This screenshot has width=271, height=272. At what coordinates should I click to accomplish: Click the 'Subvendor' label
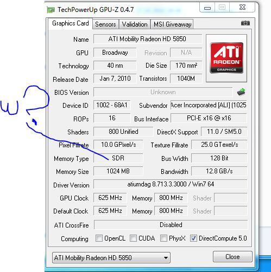(153, 106)
